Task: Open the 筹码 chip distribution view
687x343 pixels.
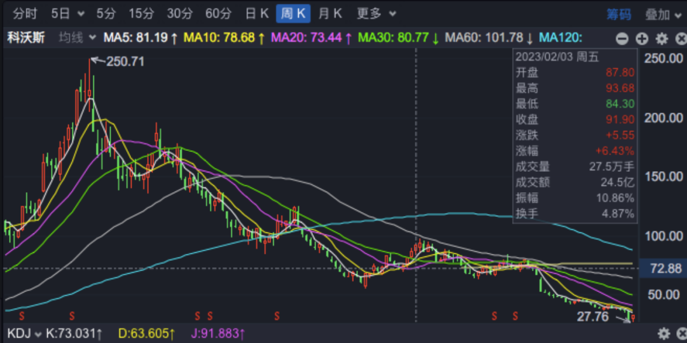Action: click(618, 14)
